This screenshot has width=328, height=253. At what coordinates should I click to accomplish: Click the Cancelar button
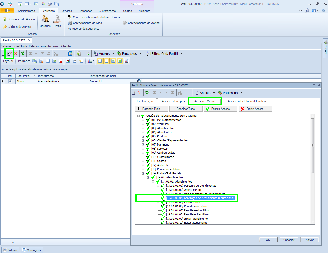[x=289, y=240]
